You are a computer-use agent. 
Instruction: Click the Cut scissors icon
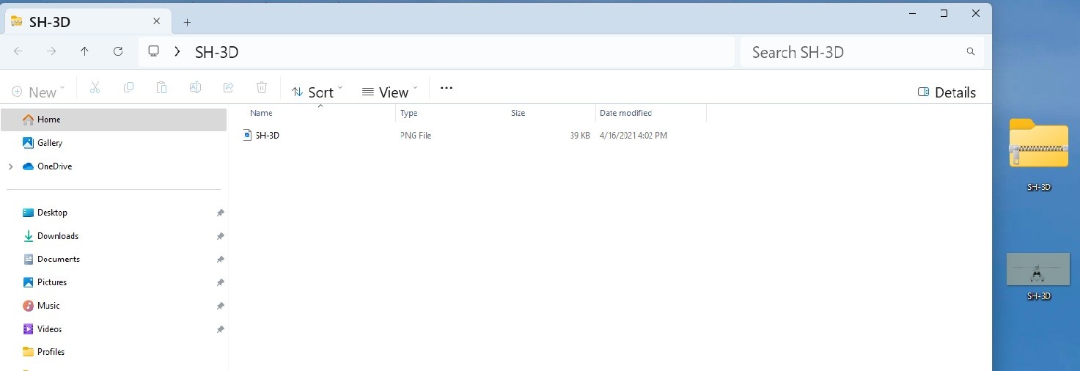[x=95, y=88]
